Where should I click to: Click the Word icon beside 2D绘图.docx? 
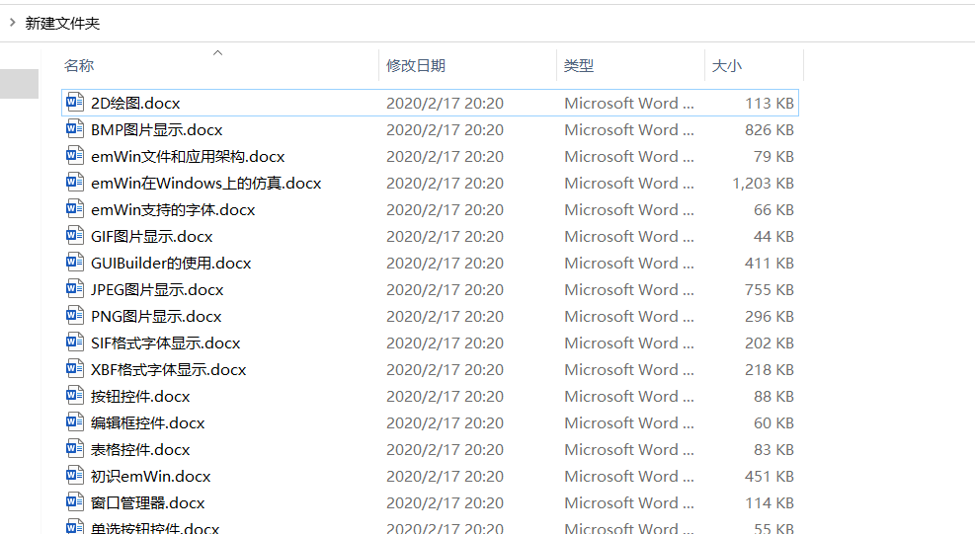coord(75,103)
